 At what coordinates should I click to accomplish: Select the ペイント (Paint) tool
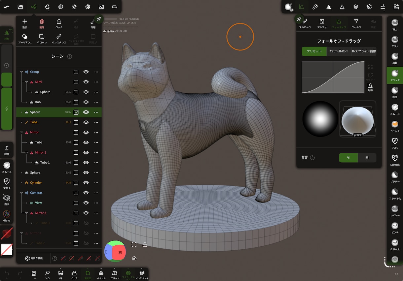click(395, 127)
